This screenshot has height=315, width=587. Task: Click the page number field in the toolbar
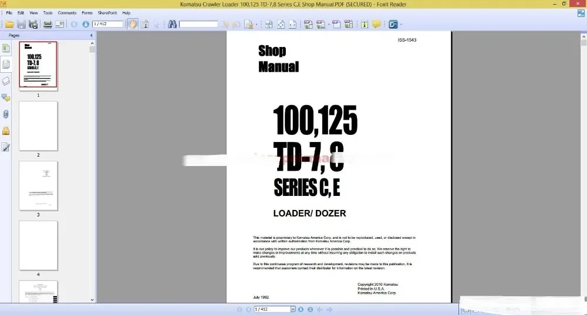[108, 24]
